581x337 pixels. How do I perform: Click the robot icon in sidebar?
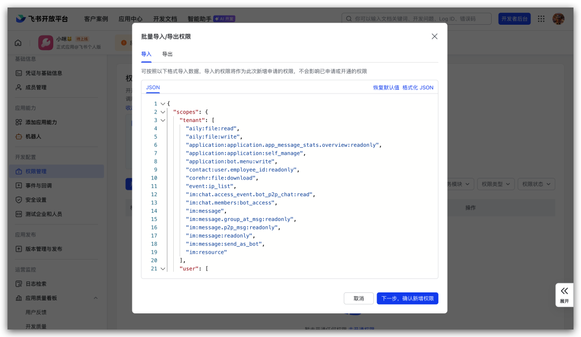click(x=19, y=137)
